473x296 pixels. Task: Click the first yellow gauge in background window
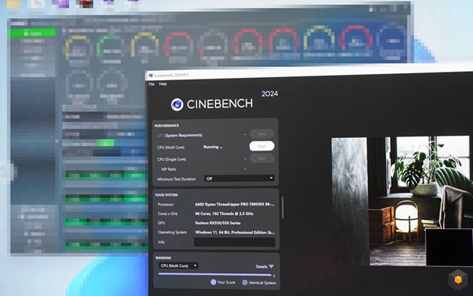[x=76, y=46]
